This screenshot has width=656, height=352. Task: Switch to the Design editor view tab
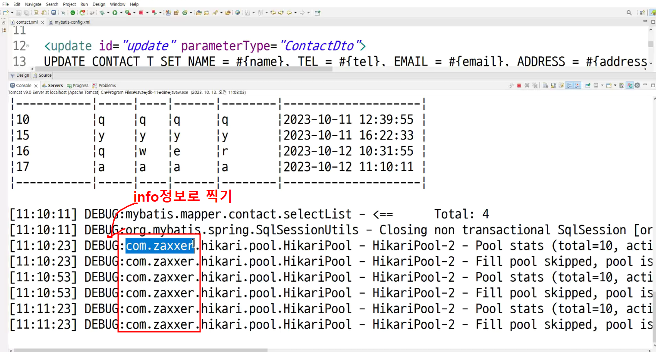pos(20,75)
